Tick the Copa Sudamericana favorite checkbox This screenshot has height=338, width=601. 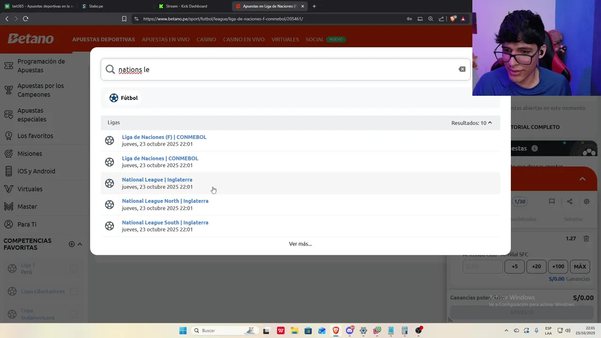pos(74,314)
